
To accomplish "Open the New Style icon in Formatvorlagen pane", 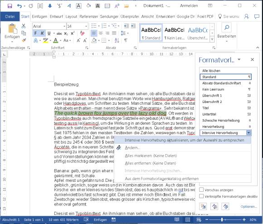I will coord(203,206).
